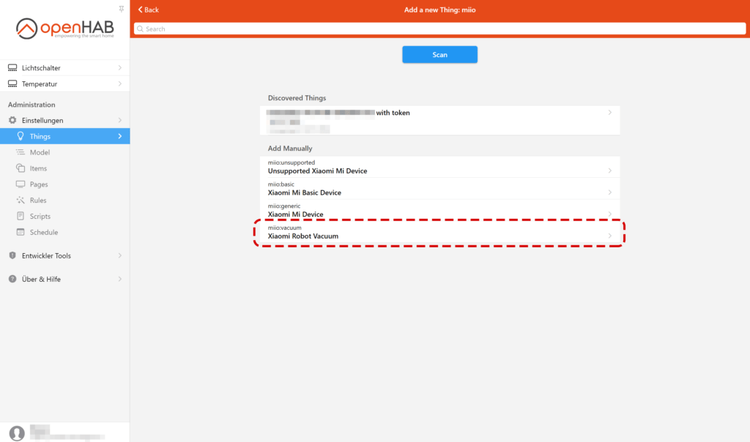Pin the sidebar with the pin icon
This screenshot has height=442, width=750.
[x=122, y=9]
